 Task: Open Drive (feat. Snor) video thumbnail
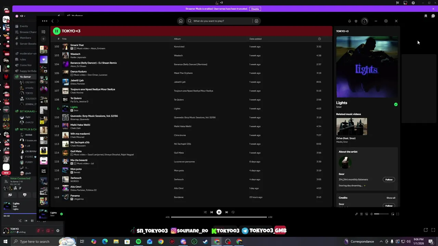351,126
